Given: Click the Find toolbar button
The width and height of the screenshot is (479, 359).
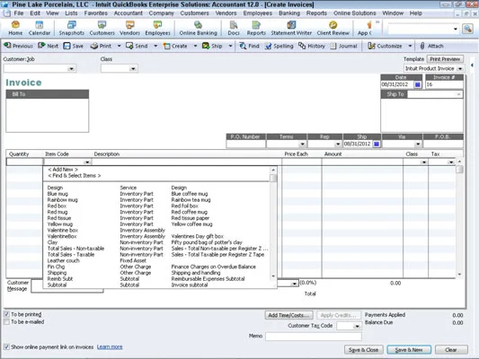Looking at the screenshot, I should point(249,46).
